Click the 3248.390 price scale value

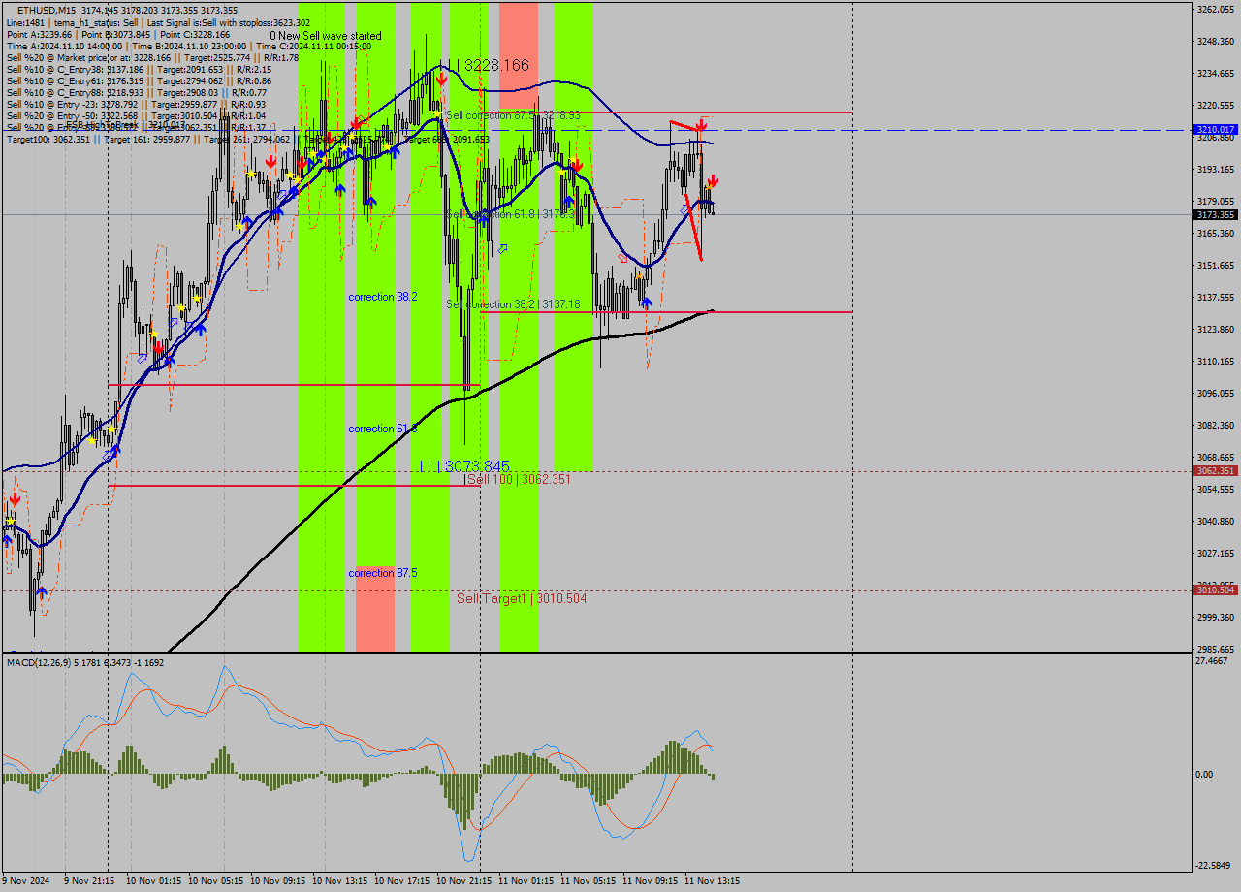pyautogui.click(x=1216, y=42)
